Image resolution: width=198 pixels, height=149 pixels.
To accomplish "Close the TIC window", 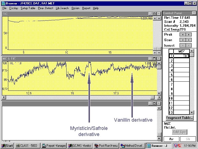I will click(159, 14).
